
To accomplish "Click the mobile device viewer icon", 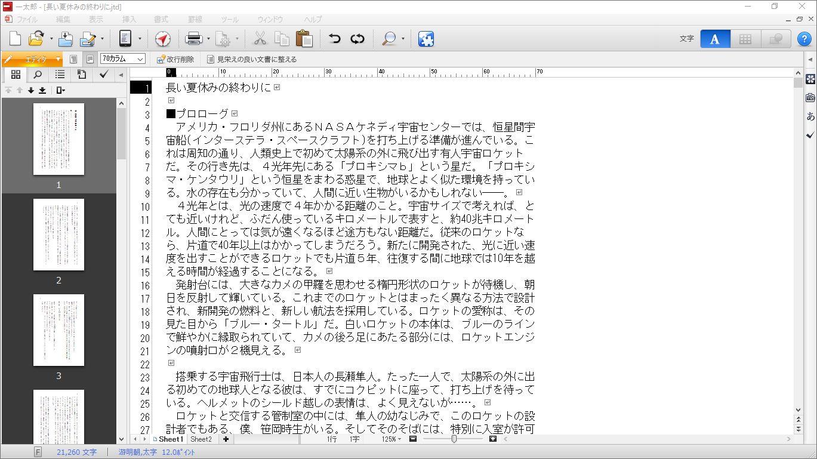I will pyautogui.click(x=125, y=39).
